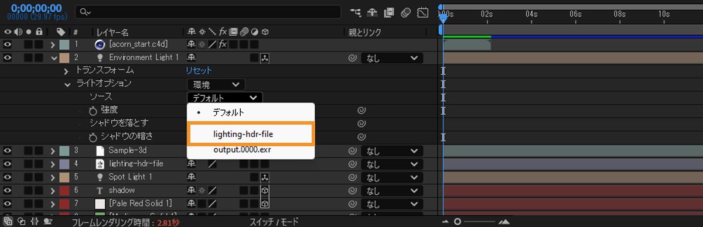Screen dimensions: 703x227
Task: Click the label color swatch of Environment Light 1
Action: [x=64, y=58]
